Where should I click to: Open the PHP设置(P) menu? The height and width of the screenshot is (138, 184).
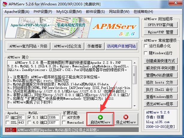[x=43, y=12]
